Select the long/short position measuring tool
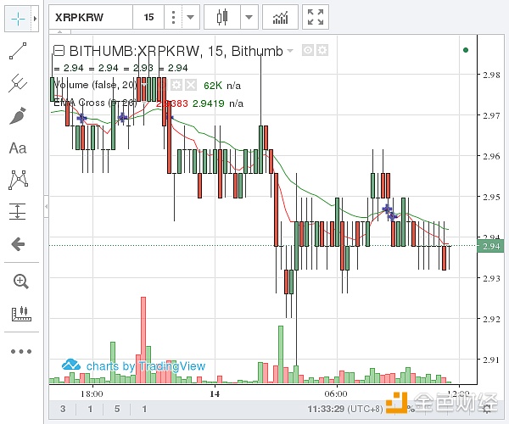The image size is (509, 424). [x=18, y=211]
